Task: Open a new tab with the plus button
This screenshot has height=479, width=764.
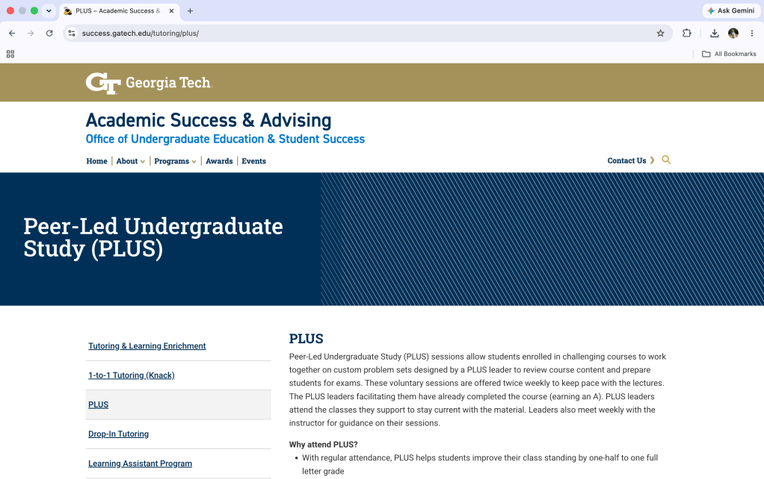Action: (190, 10)
